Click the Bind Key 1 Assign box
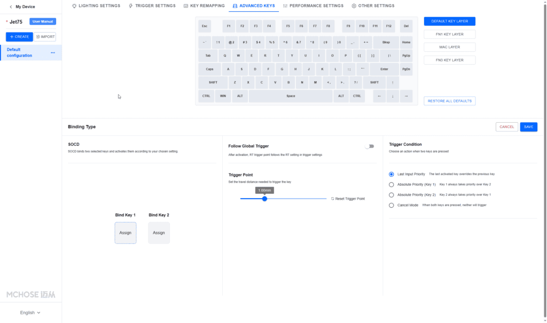This screenshot has height=323, width=547. click(x=125, y=233)
